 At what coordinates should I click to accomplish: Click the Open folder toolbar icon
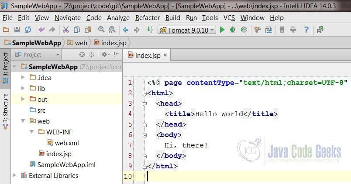tap(6, 30)
